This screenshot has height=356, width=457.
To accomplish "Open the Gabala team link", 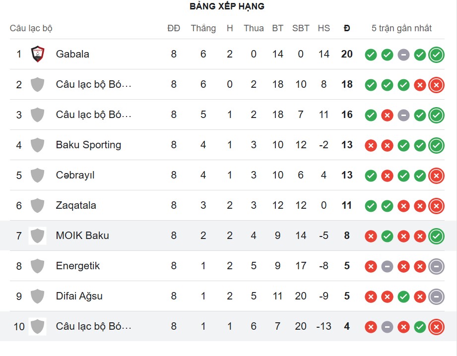I will [72, 54].
